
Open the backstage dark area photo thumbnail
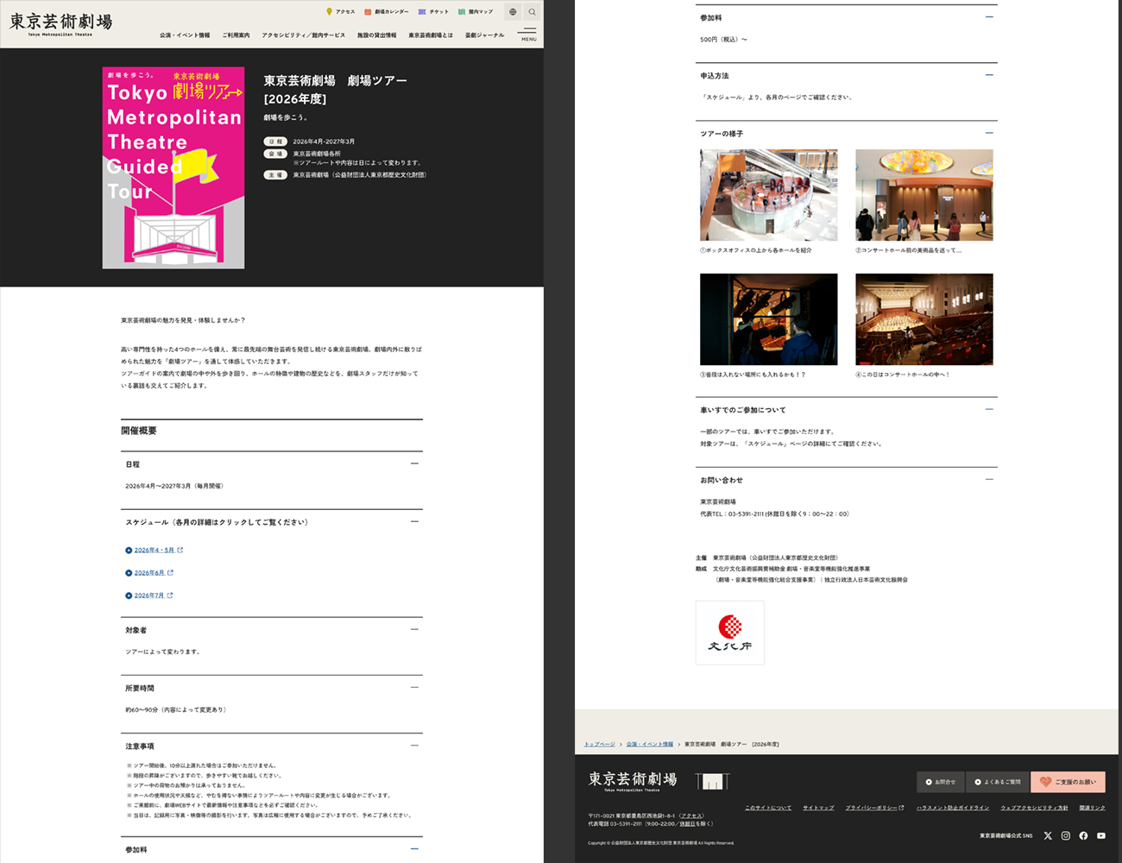coord(769,319)
